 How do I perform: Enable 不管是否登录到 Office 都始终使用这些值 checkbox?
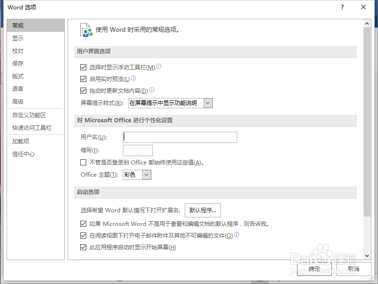[x=83, y=163]
